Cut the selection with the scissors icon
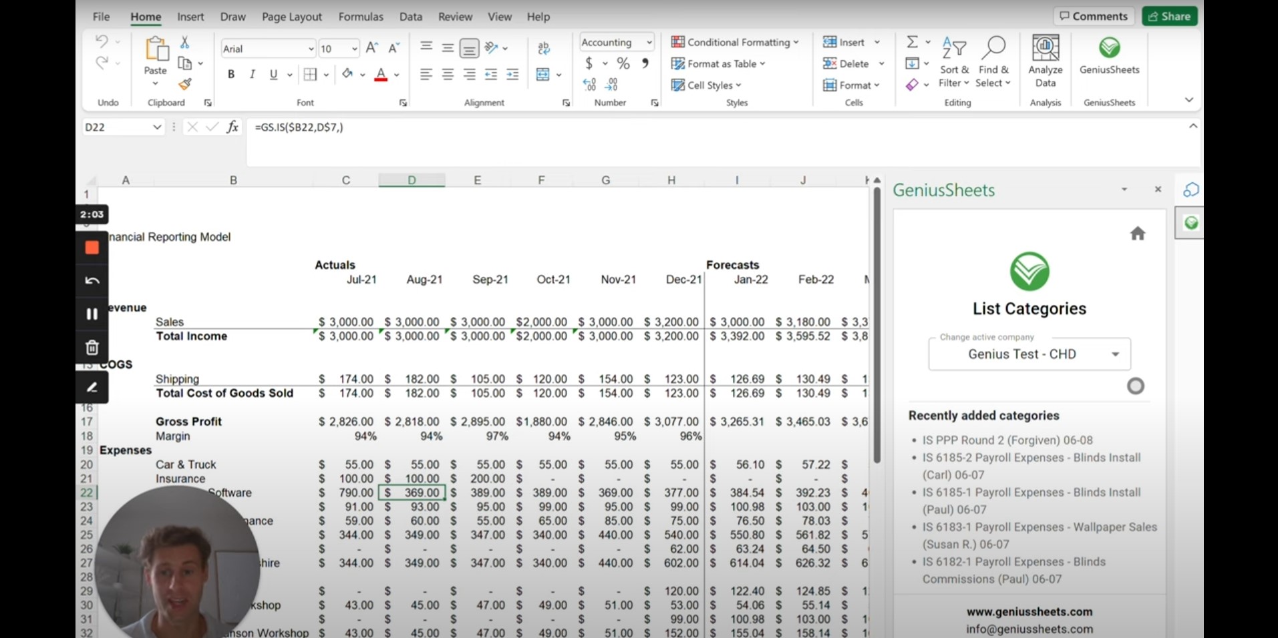The width and height of the screenshot is (1278, 638). (185, 42)
